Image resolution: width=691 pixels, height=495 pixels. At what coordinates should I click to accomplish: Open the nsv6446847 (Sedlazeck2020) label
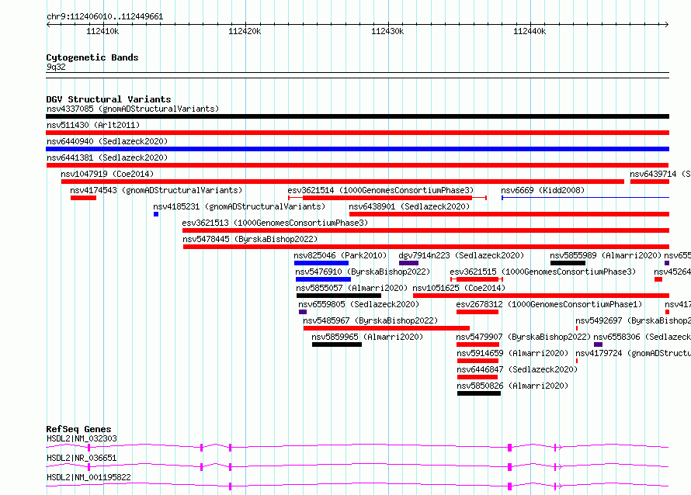click(x=517, y=369)
